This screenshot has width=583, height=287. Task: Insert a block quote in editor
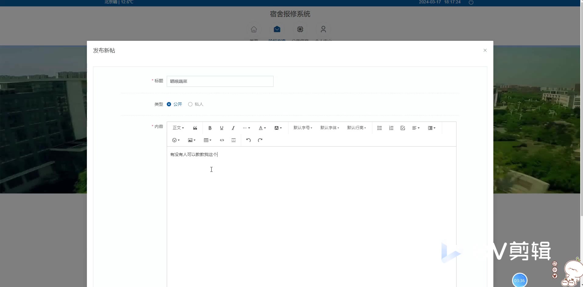click(195, 128)
